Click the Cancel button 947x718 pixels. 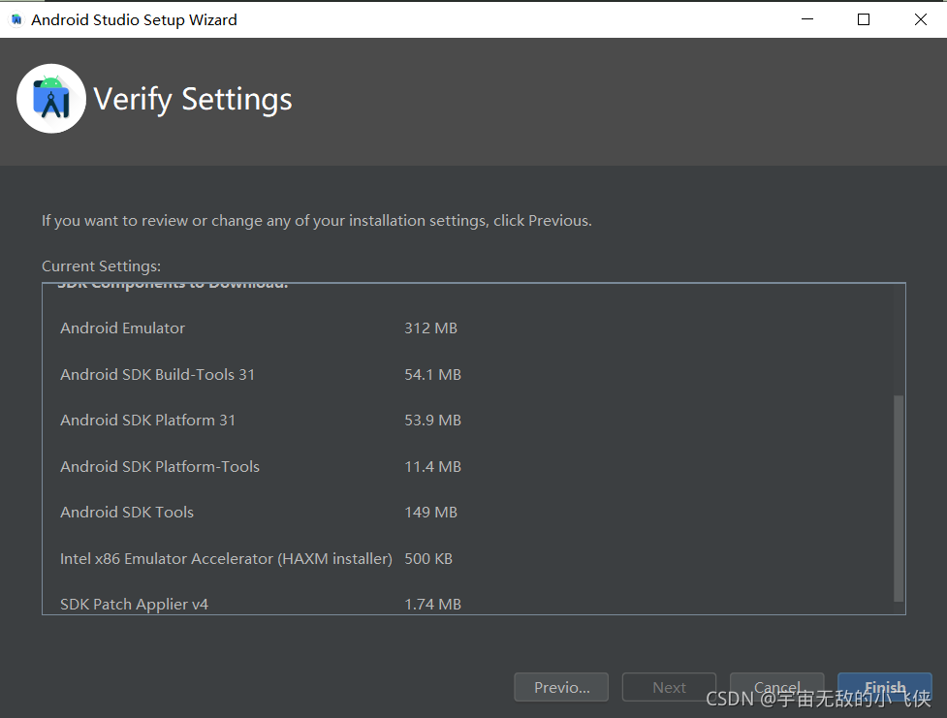pos(776,687)
